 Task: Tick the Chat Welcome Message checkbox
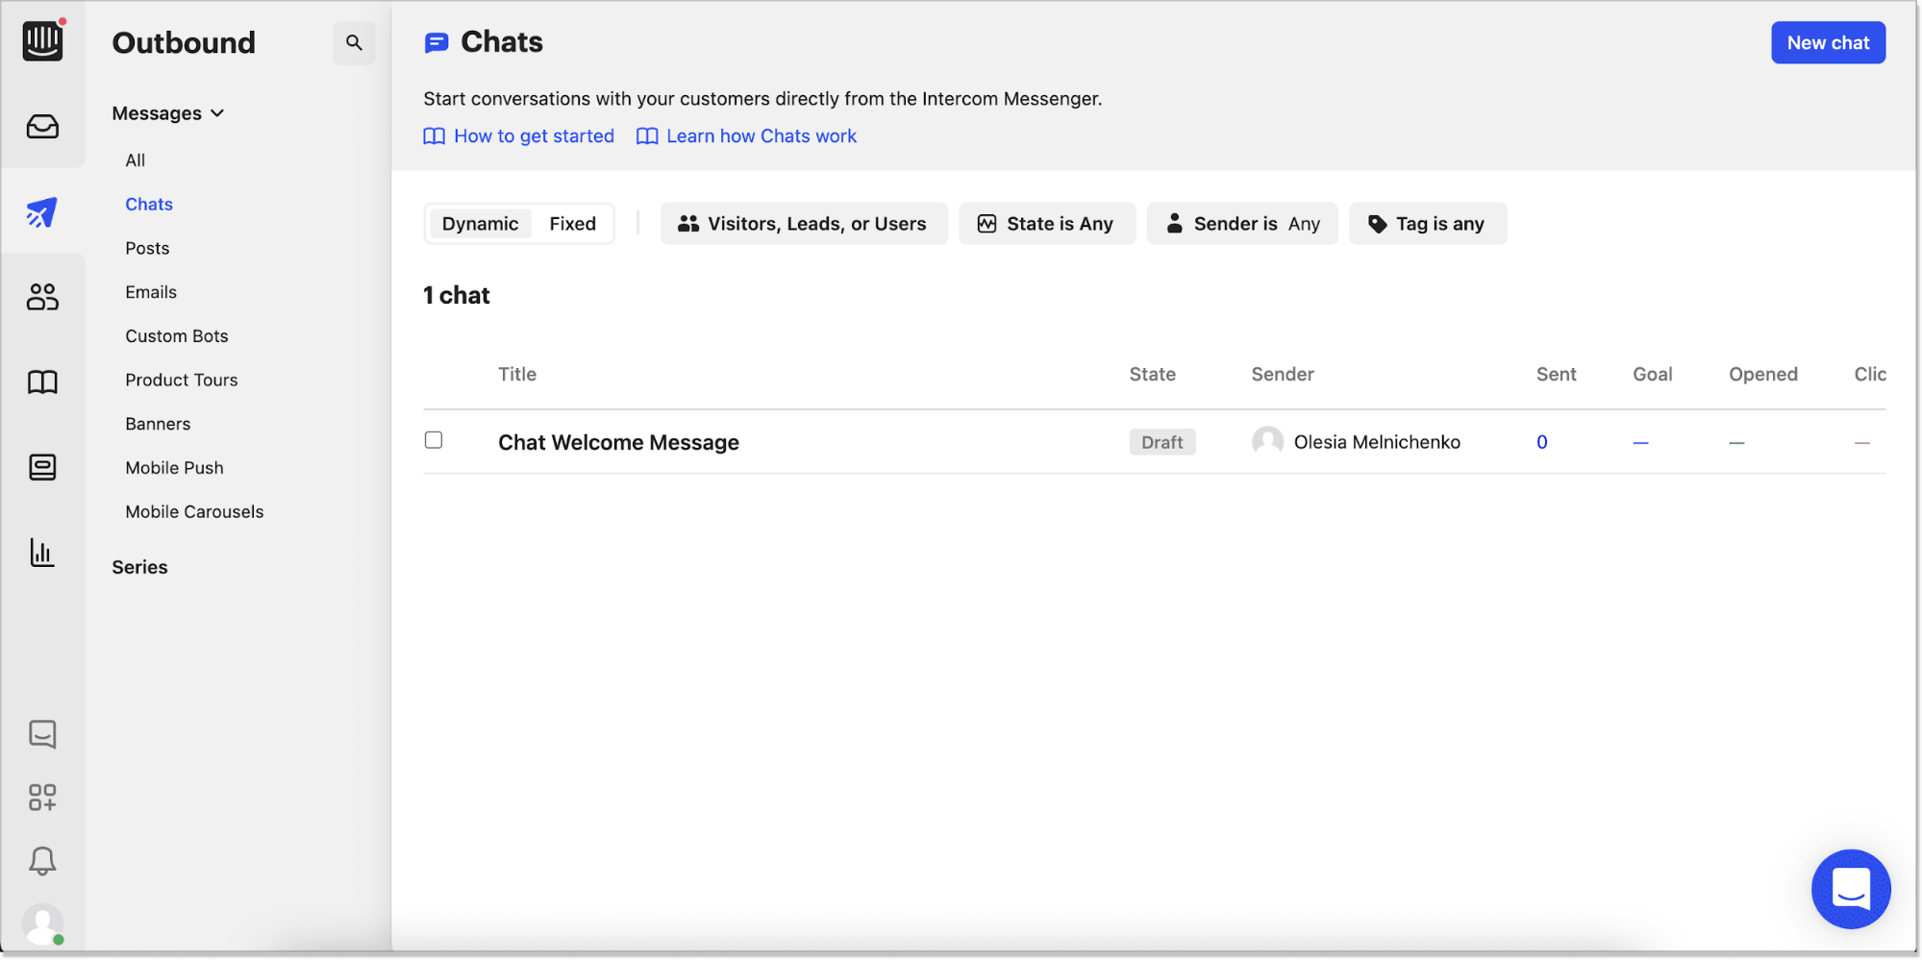434,440
